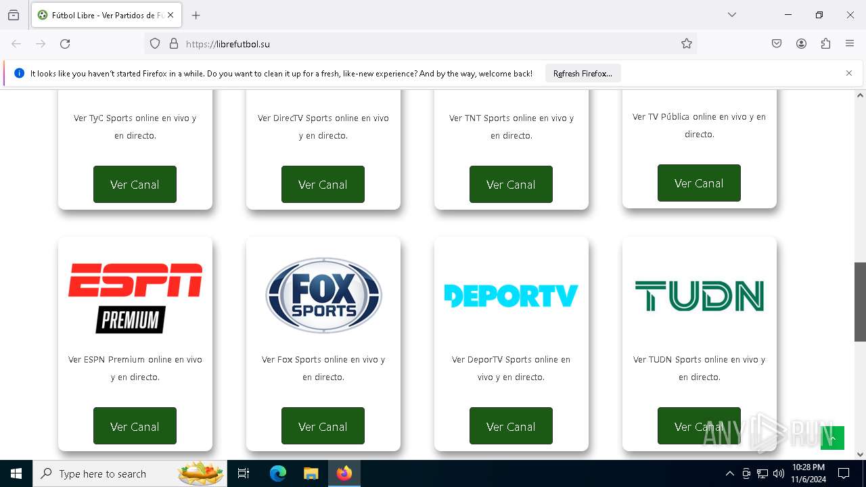Click the DeporTV logo
866x487 pixels.
point(511,296)
